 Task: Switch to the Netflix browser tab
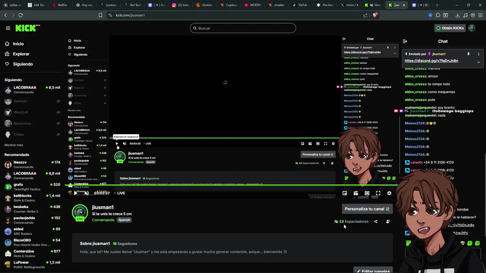(x=60, y=5)
